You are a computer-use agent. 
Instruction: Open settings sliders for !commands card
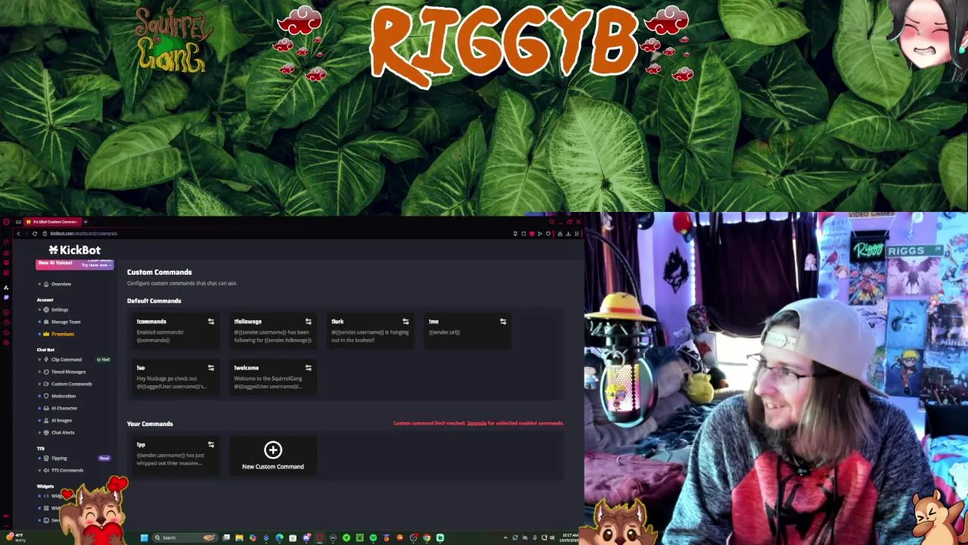coord(211,322)
